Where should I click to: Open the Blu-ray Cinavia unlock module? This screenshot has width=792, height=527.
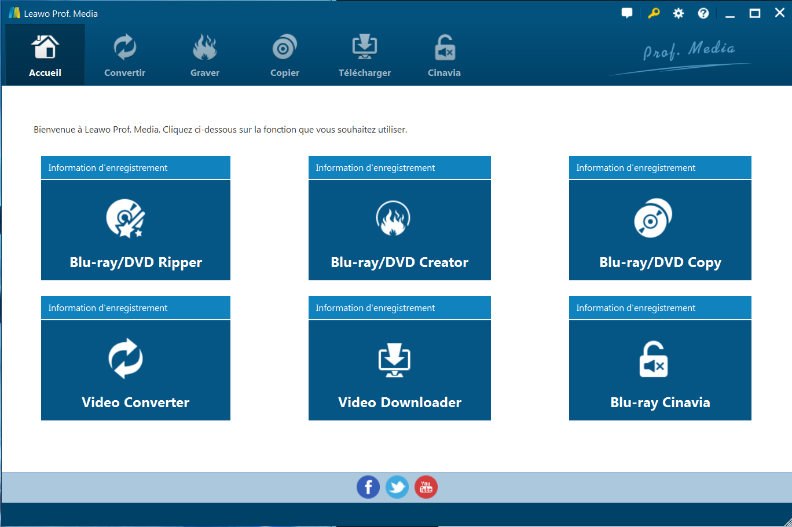pyautogui.click(x=660, y=371)
